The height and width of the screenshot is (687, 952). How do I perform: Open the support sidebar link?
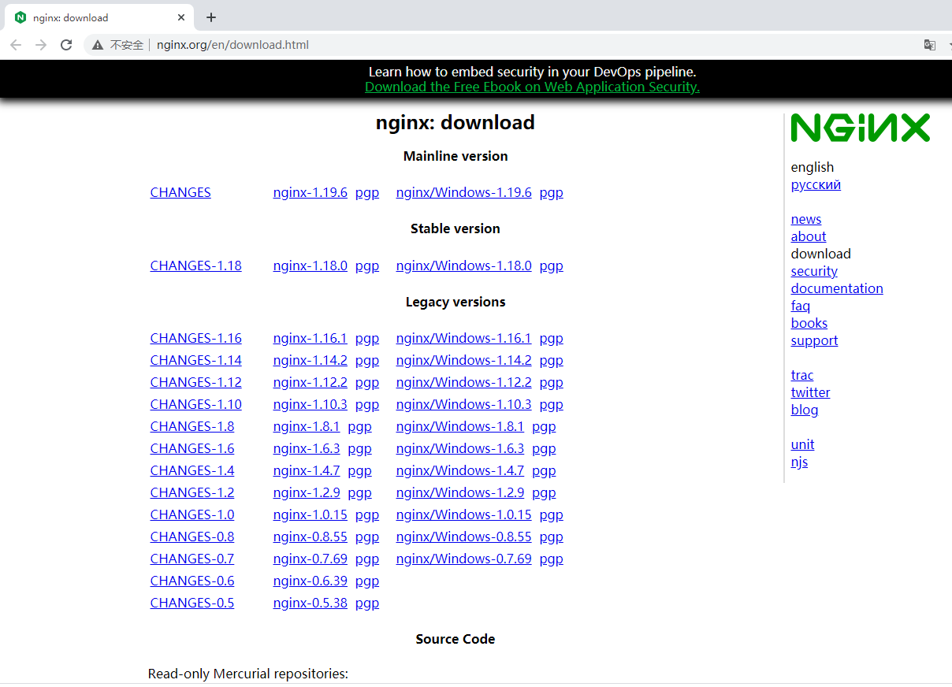point(814,340)
